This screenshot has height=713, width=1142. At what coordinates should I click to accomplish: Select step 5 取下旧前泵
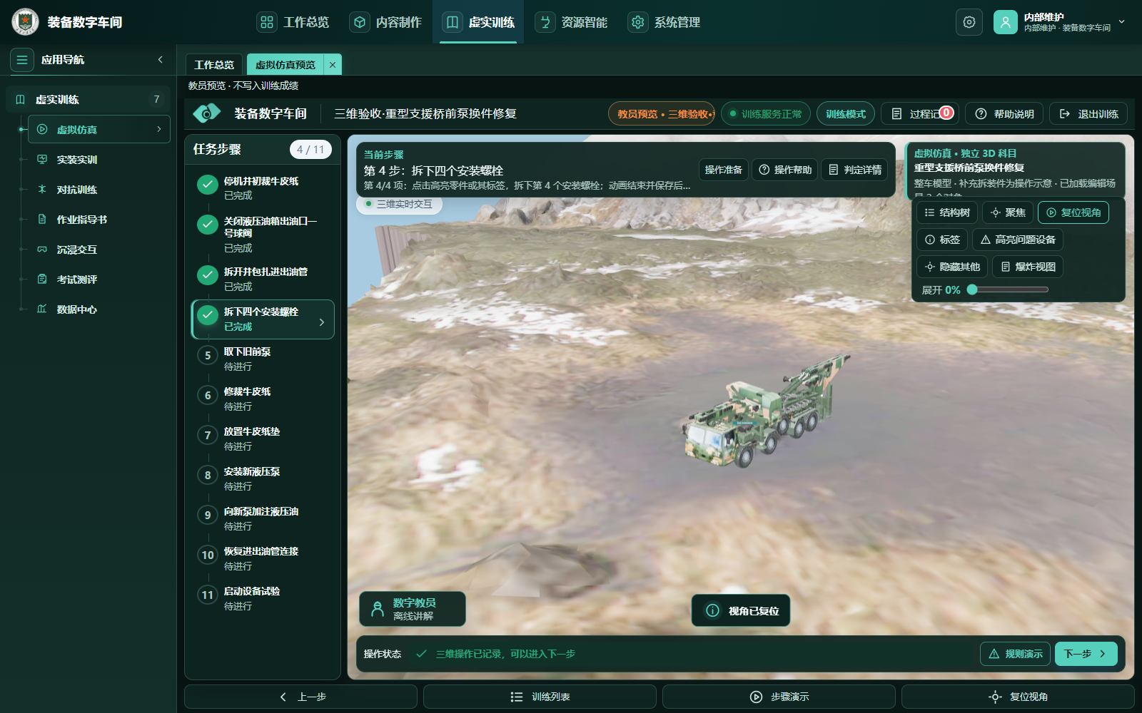click(x=263, y=359)
